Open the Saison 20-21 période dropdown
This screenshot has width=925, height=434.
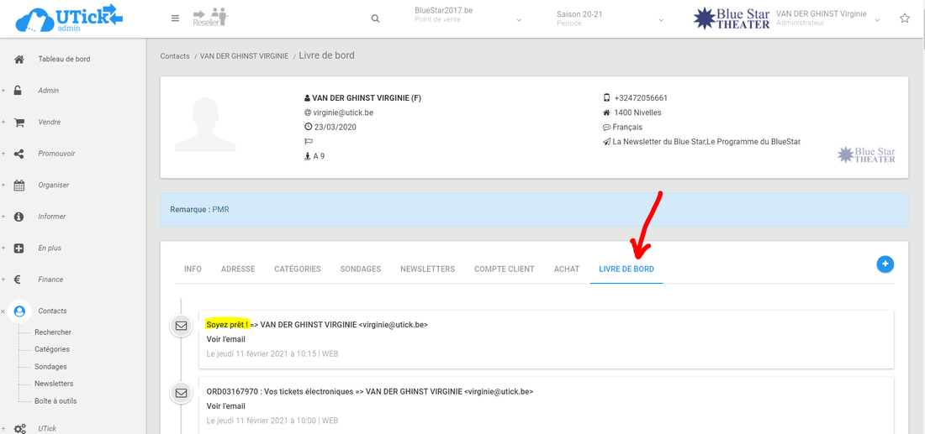coord(610,18)
